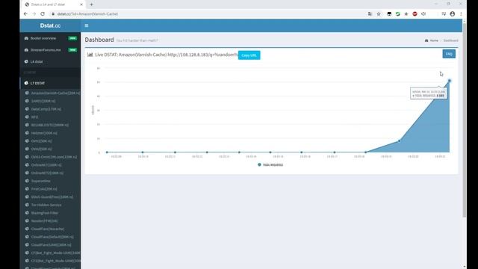Click the browser forward arrow
The image size is (478, 269).
(34, 14)
